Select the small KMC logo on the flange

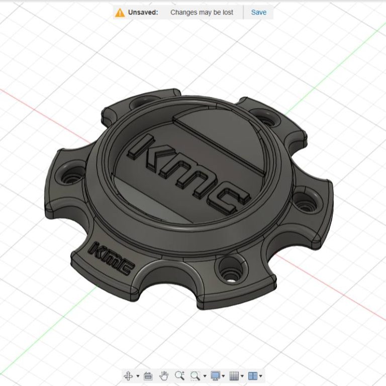click(x=111, y=257)
